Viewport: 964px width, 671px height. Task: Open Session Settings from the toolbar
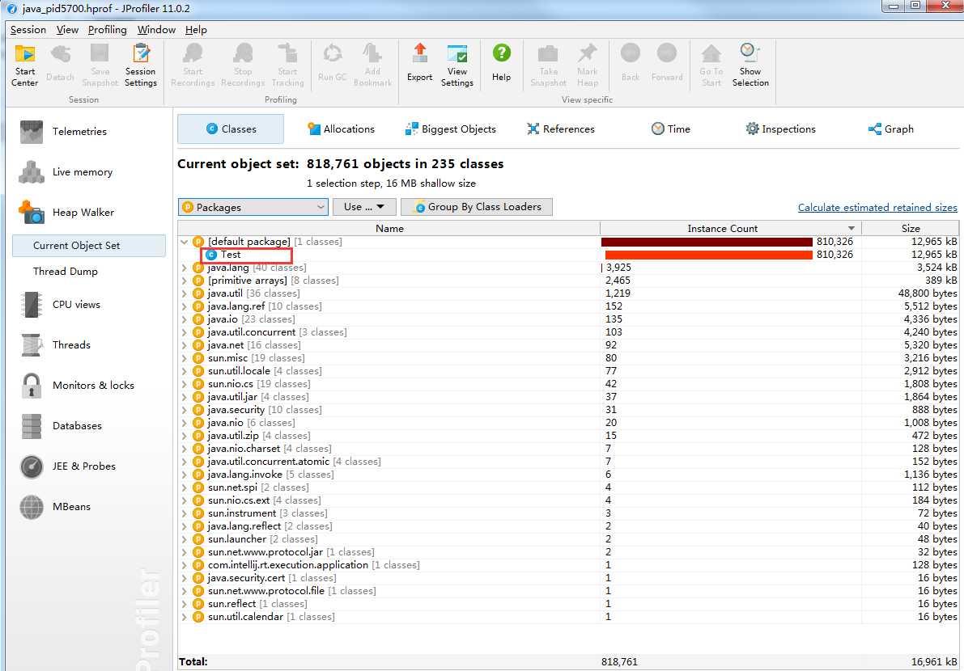(141, 65)
